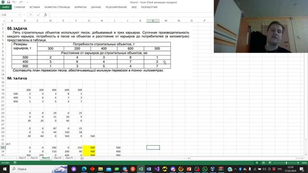
Task: Open File Explorer from taskbar
Action: 101,169
